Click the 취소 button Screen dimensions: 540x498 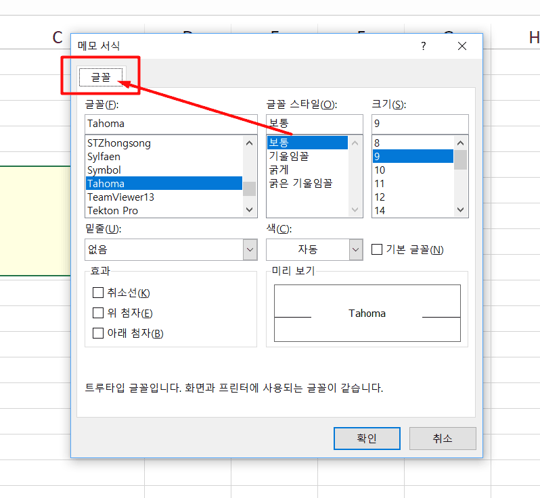tap(443, 439)
